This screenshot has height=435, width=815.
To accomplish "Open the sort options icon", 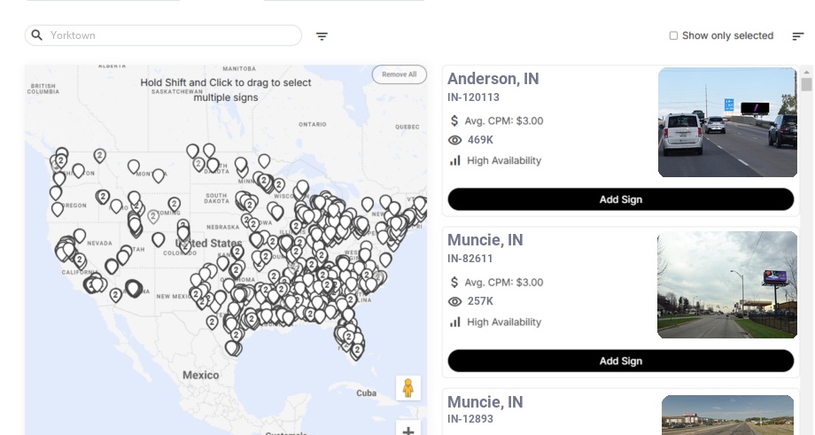I will [x=798, y=36].
